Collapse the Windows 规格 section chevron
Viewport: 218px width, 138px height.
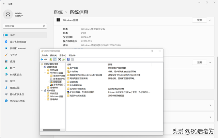pyautogui.click(x=210, y=20)
